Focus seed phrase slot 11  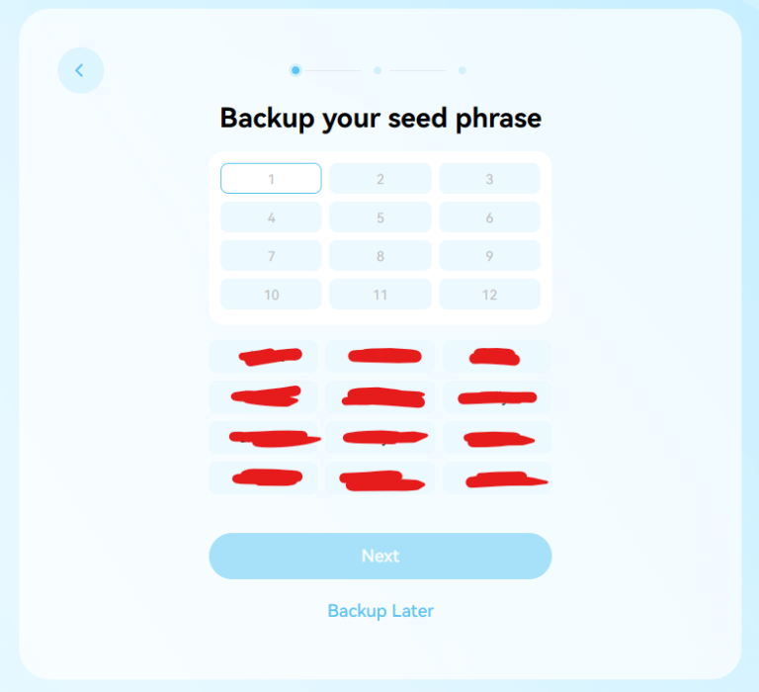click(x=380, y=295)
